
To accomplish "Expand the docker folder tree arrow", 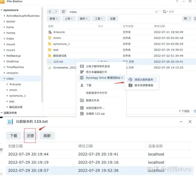I will pyautogui.click(x=4, y=21).
